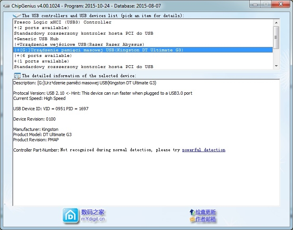Open the 数码之家 mYdigit.cn link
The image size is (293, 230).
93,215
